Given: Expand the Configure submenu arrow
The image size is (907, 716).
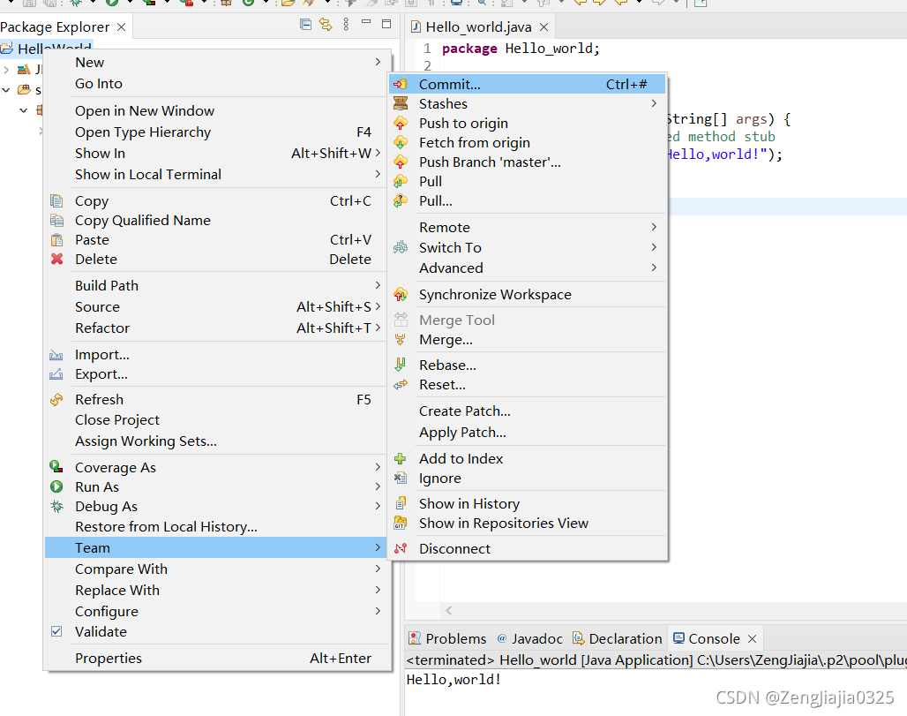Looking at the screenshot, I should point(378,611).
